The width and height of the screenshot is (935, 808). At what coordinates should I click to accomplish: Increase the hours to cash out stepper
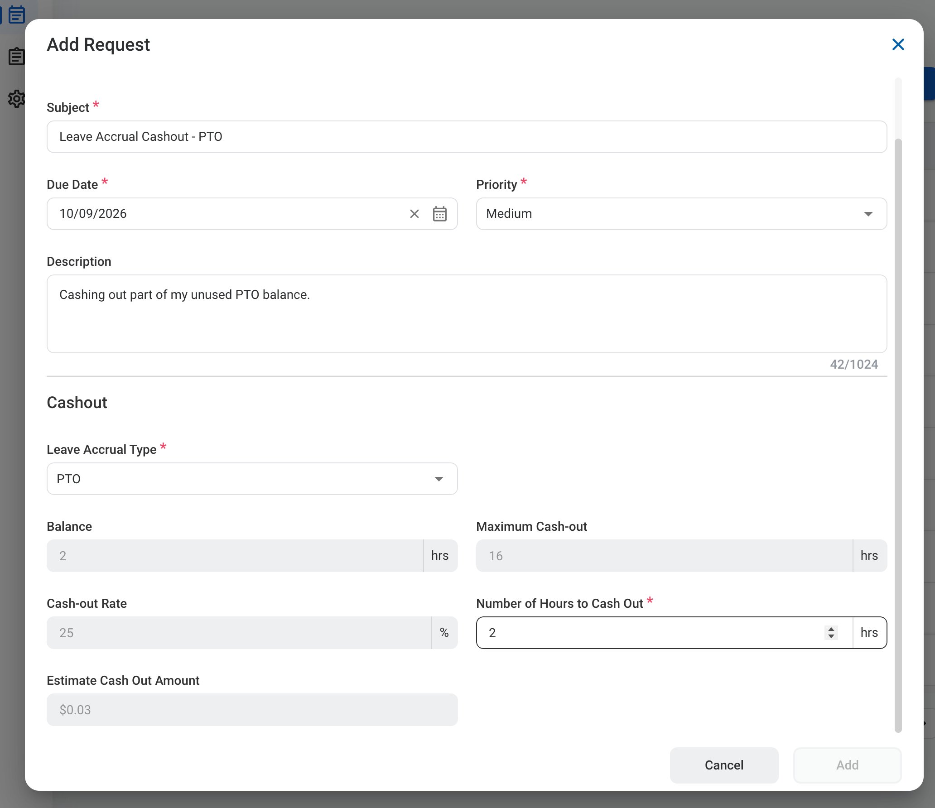point(831,629)
